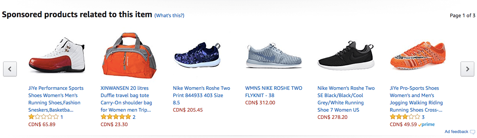The width and height of the screenshot is (477, 138).
Task: Click the previous carousel arrow button
Action: click(x=10, y=69)
